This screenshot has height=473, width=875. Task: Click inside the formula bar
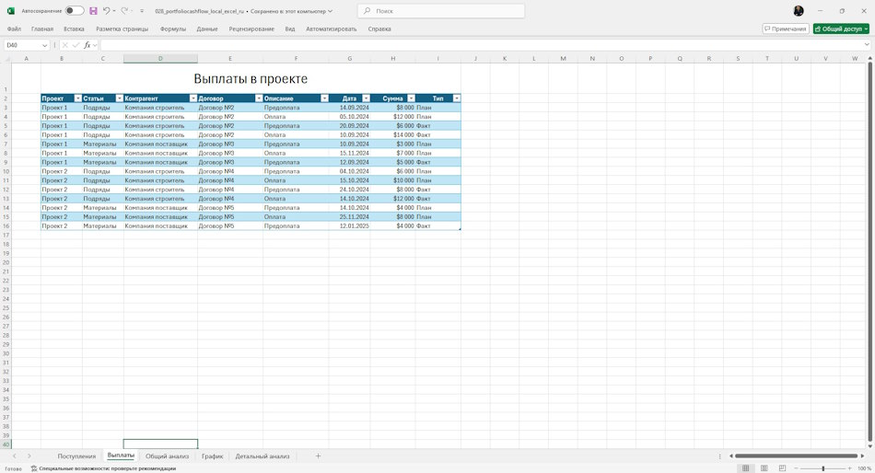click(x=481, y=45)
